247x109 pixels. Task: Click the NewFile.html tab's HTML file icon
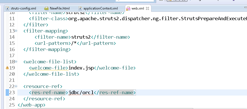coord(46,8)
